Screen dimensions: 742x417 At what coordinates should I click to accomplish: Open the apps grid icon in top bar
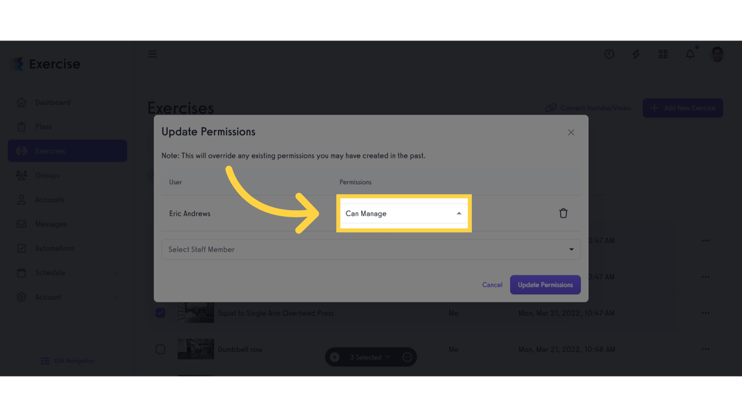point(663,54)
